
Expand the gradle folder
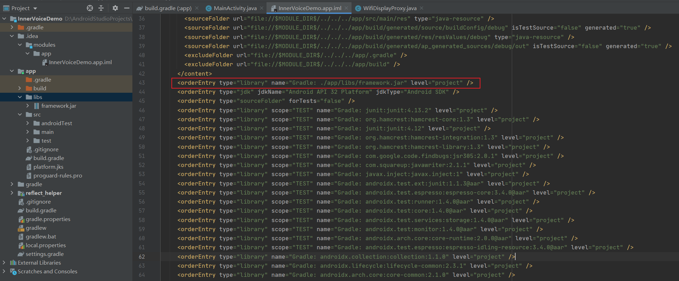pyautogui.click(x=12, y=184)
